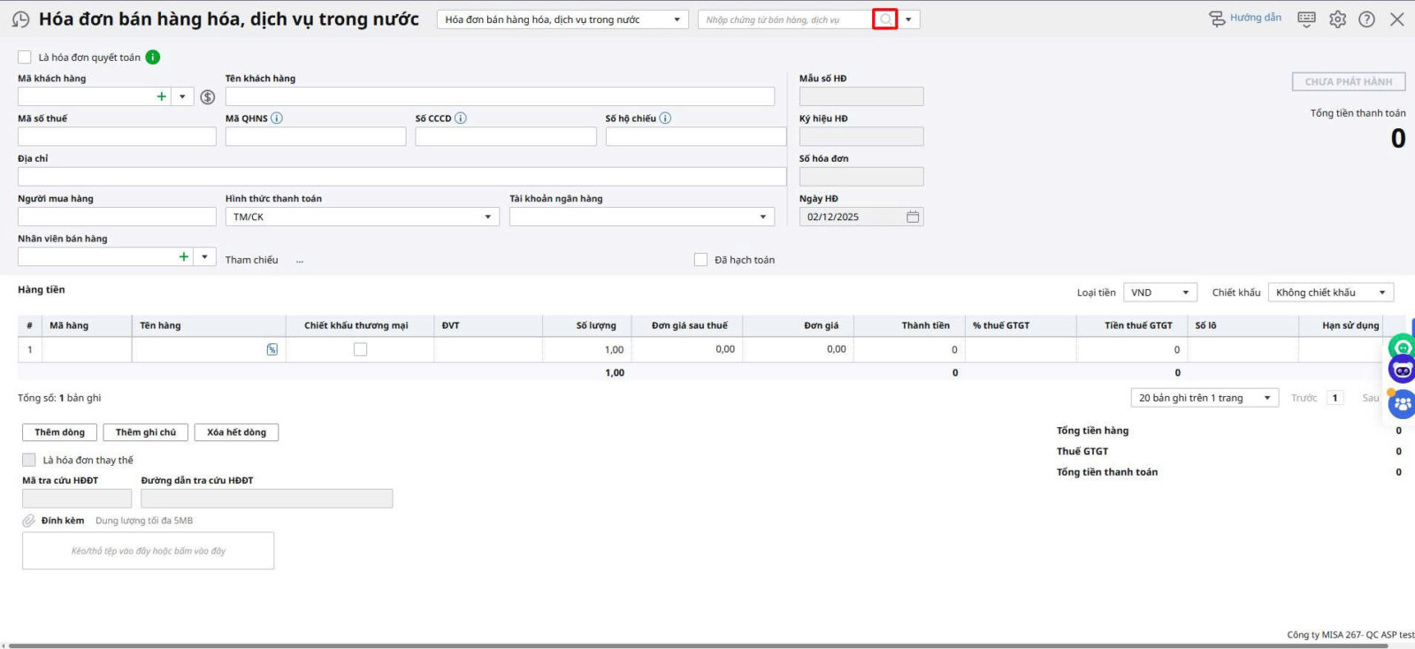The width and height of the screenshot is (1415, 649).
Task: Open the settings gear icon
Action: (x=1337, y=19)
